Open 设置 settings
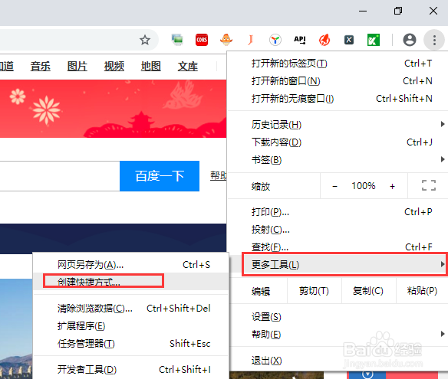The image size is (448, 379). tap(338, 316)
